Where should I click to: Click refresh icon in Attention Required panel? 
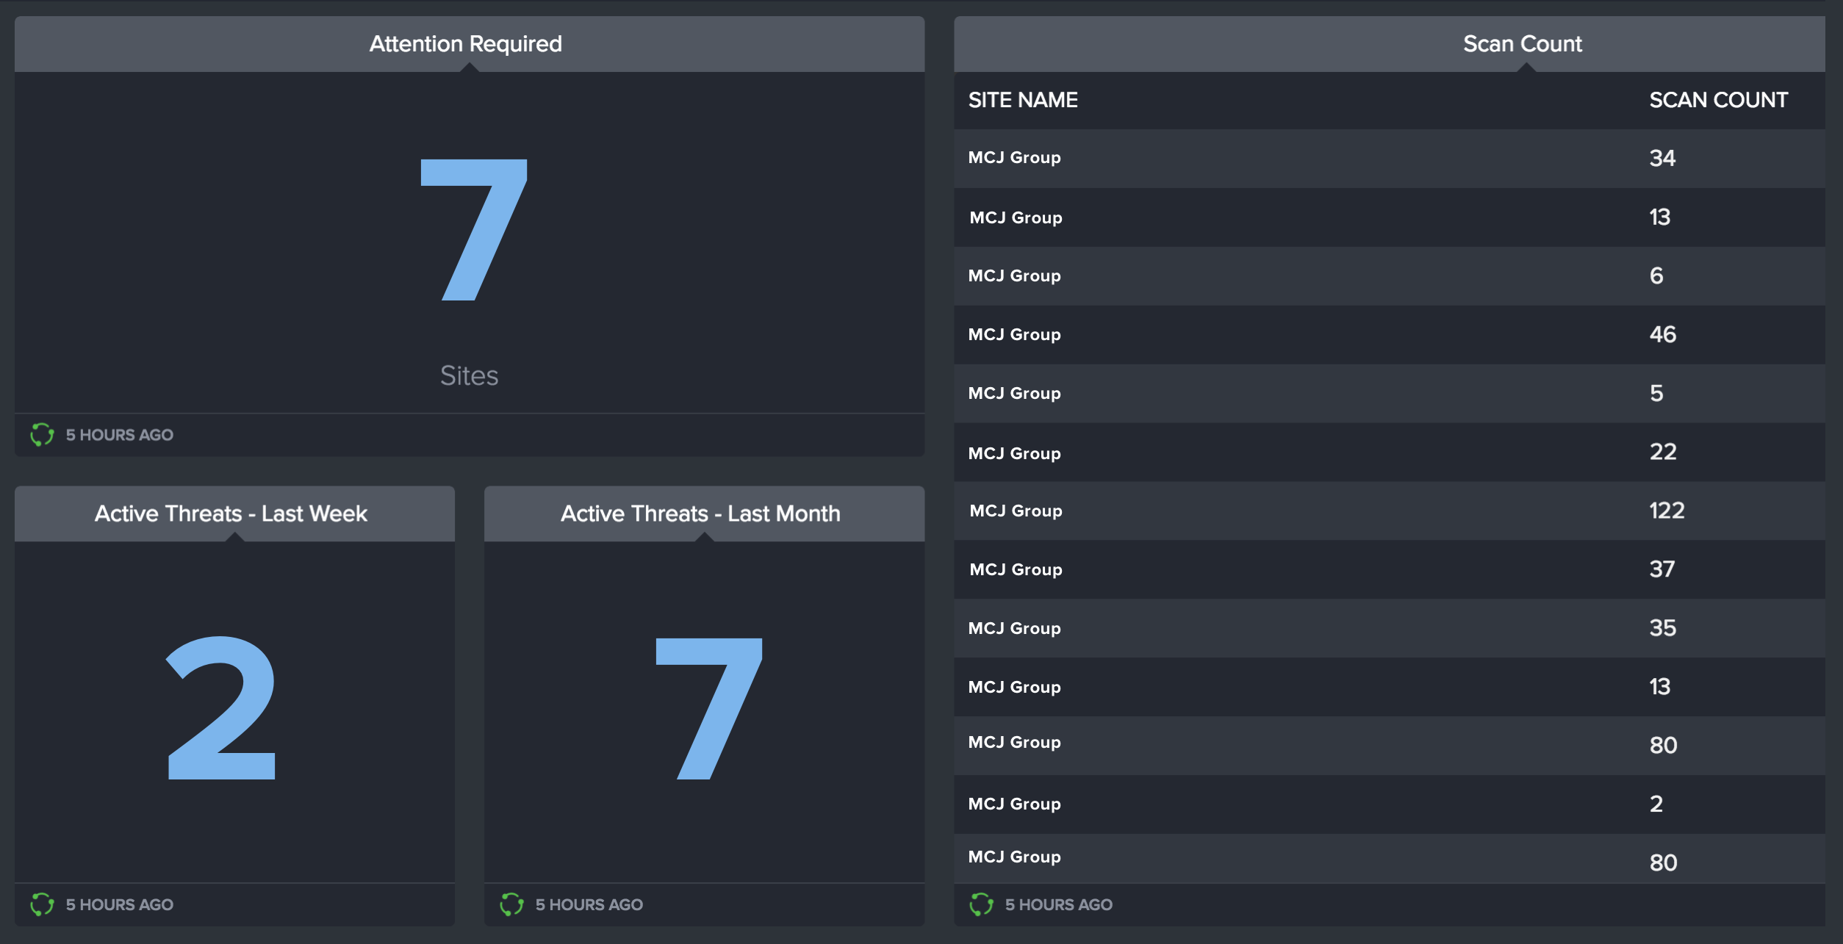tap(42, 434)
